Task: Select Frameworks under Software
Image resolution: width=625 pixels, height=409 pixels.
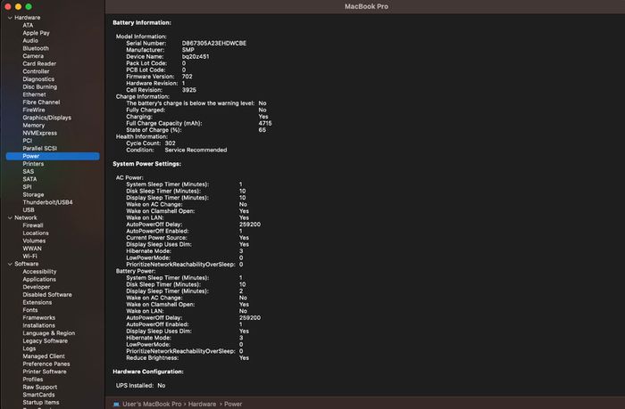Action: pyautogui.click(x=38, y=317)
